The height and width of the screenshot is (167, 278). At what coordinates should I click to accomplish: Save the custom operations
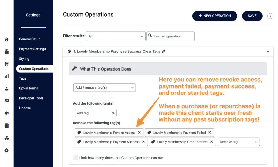tap(252, 16)
